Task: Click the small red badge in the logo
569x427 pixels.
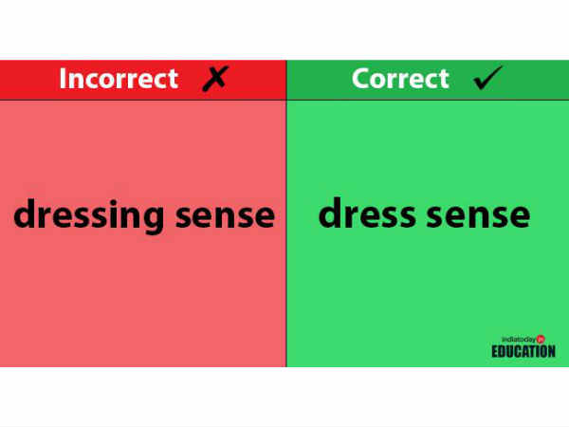Action: coord(541,339)
